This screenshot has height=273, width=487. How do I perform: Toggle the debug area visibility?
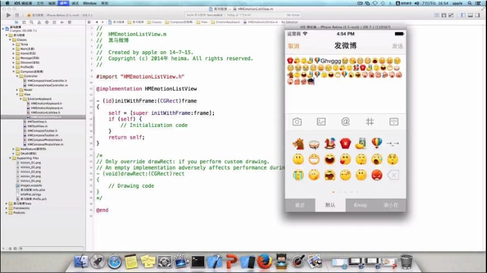pyautogui.click(x=471, y=15)
